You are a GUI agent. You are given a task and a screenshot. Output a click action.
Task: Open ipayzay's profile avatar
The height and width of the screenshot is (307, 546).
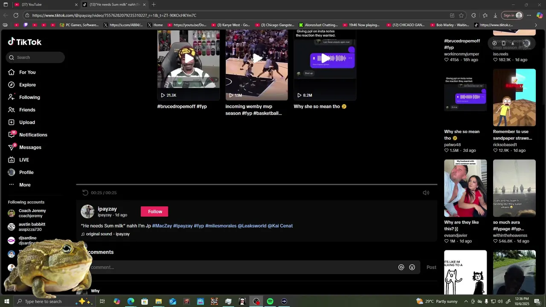[x=87, y=211]
